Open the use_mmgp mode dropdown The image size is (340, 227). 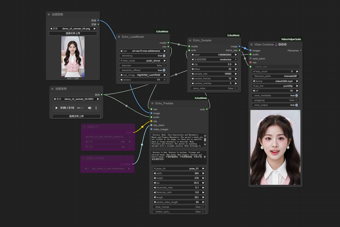pos(143,75)
